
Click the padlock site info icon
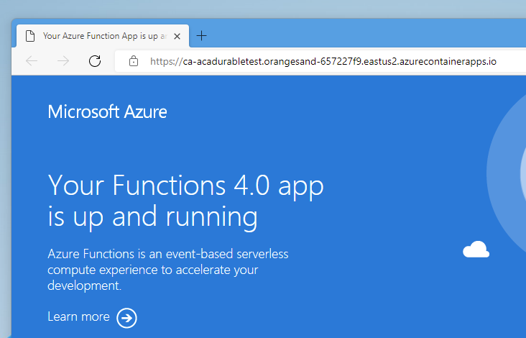(134, 61)
